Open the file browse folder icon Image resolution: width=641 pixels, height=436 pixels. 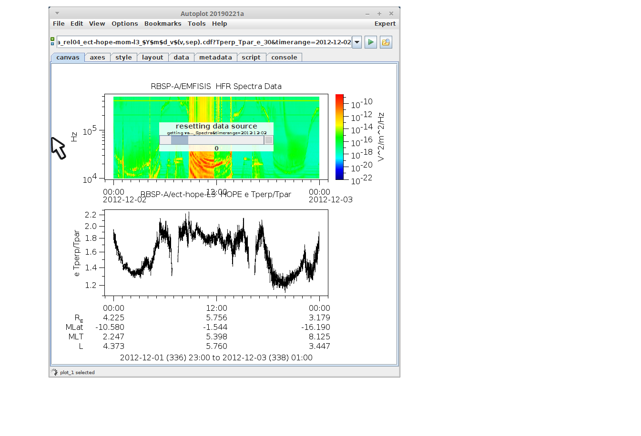coord(386,42)
